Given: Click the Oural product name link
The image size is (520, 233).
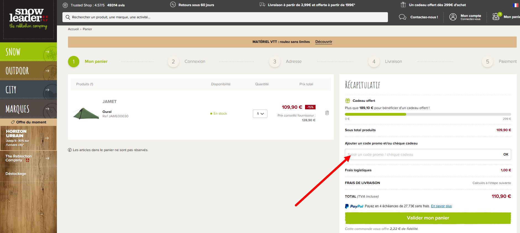Looking at the screenshot, I should 107,112.
